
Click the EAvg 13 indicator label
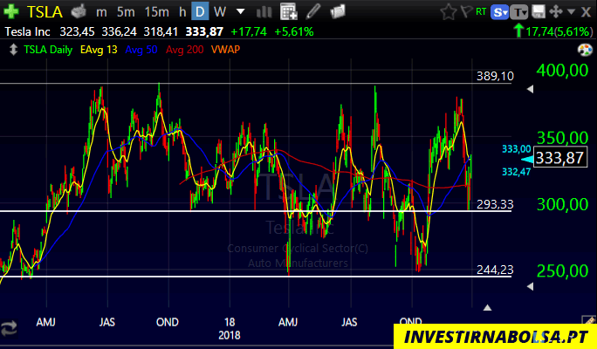coord(99,50)
